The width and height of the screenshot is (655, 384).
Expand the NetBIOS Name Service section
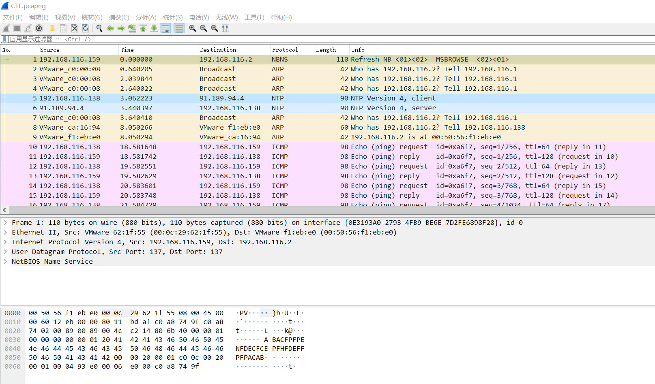6,261
